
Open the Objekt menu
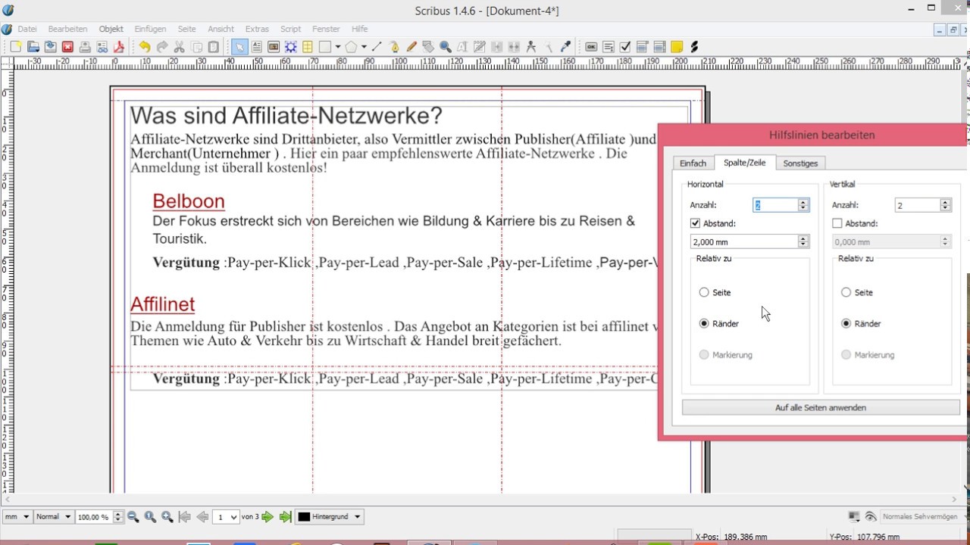point(111,29)
